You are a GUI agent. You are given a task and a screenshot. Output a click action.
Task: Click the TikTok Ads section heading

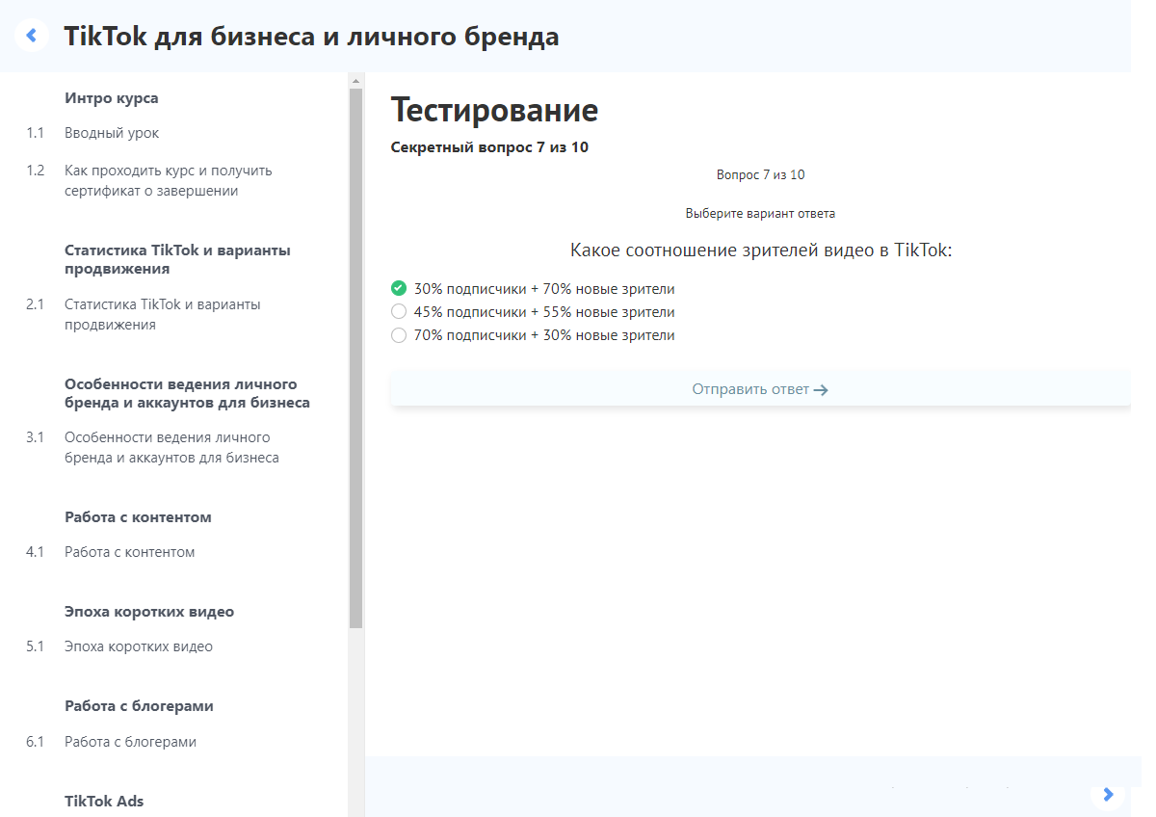[x=104, y=801]
